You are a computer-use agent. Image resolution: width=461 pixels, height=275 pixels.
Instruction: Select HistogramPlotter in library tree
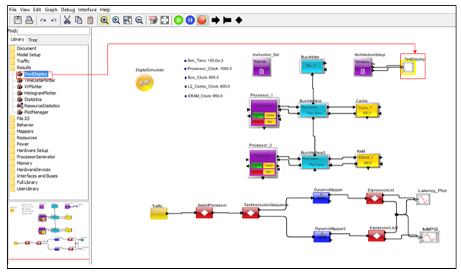[40, 93]
